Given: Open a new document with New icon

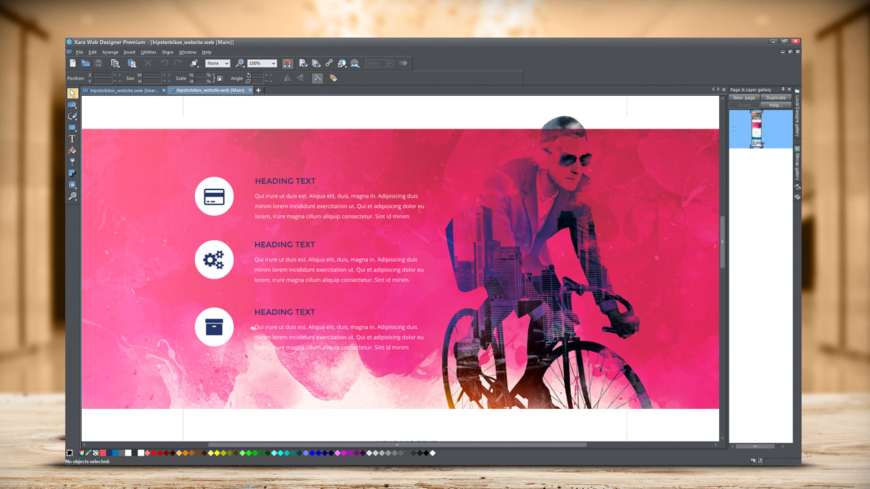Looking at the screenshot, I should point(72,62).
